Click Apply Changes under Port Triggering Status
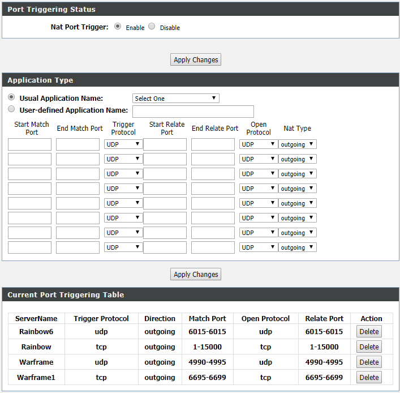This screenshot has width=400, height=393. pyautogui.click(x=196, y=59)
